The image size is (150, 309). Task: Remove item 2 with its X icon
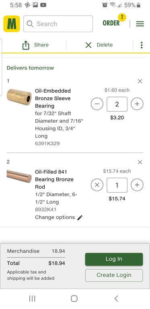[140, 162]
